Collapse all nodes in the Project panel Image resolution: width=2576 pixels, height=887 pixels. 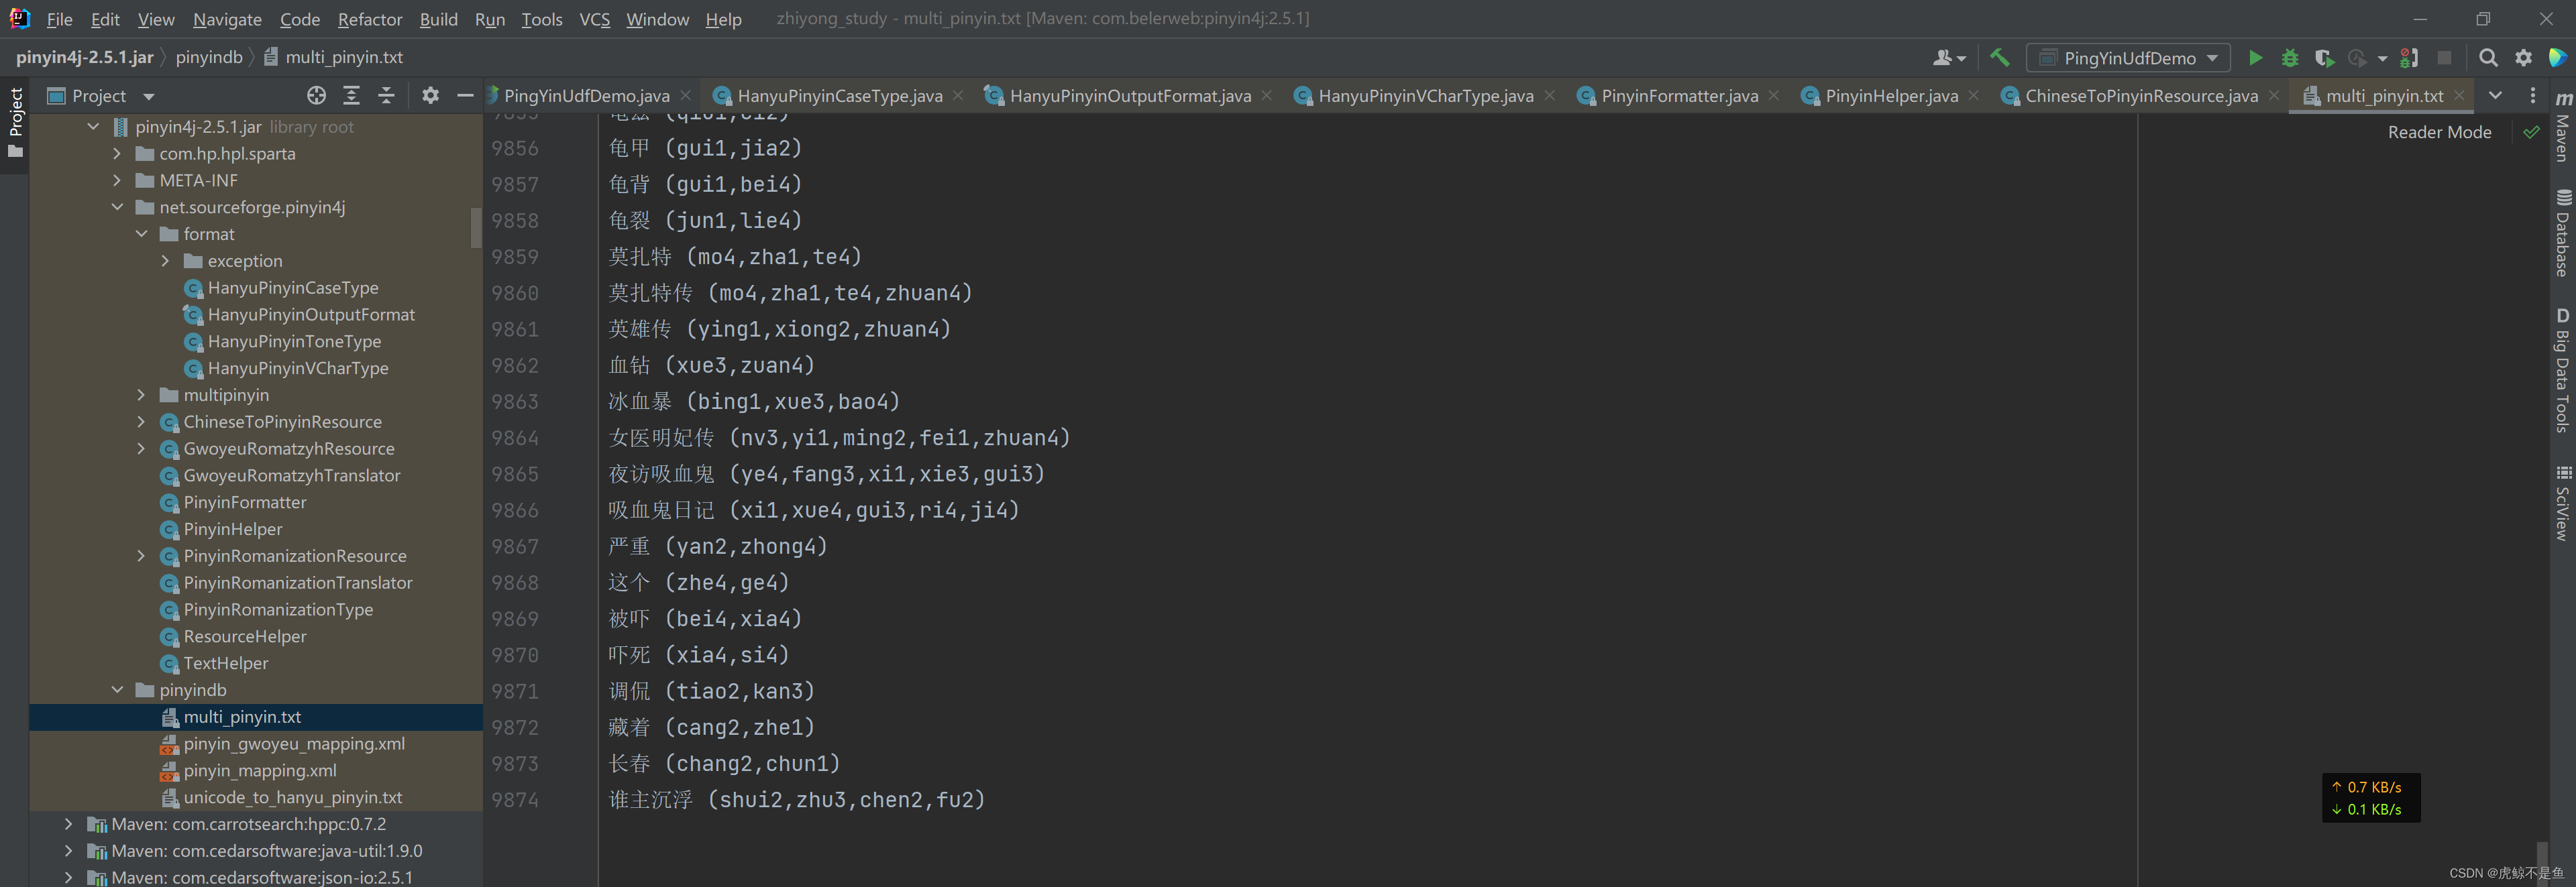(386, 96)
